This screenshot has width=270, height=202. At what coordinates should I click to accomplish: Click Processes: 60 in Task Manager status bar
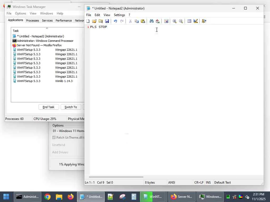coord(14,119)
